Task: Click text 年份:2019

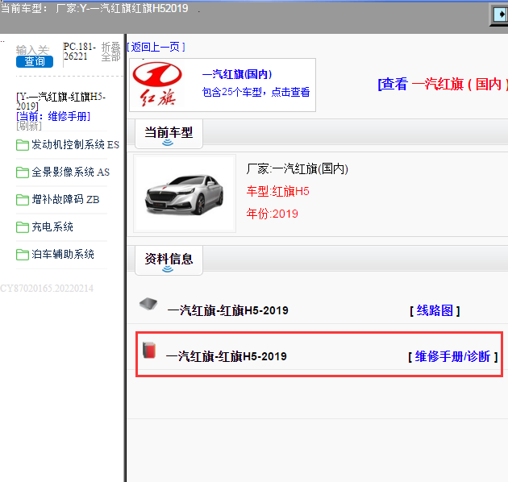Action: (273, 214)
